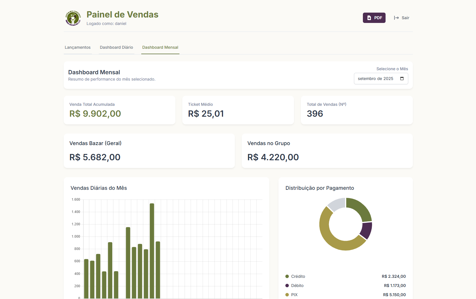
Task: Click the Ticket Médio card
Action: [238, 110]
